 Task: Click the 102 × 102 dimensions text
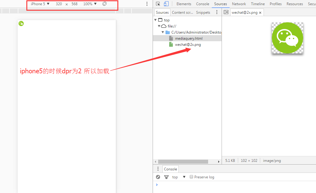[x=249, y=160]
